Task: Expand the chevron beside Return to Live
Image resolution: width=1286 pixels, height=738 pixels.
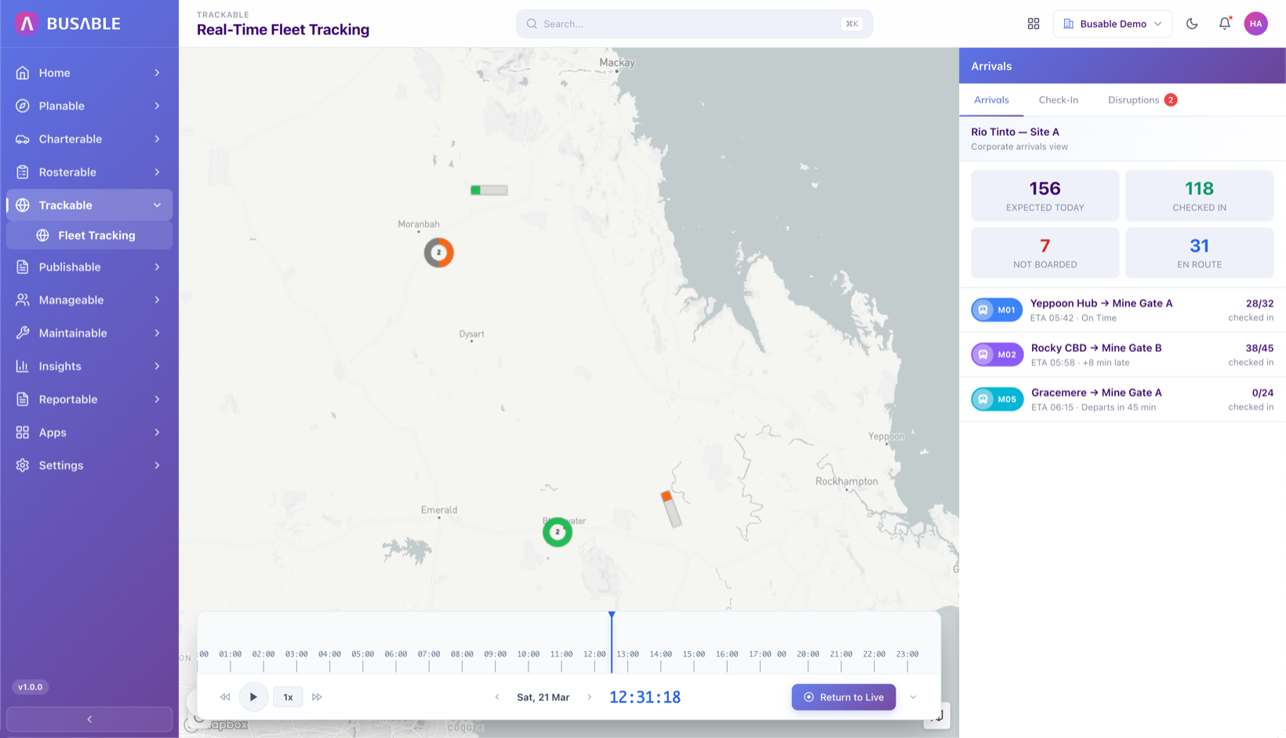Action: [913, 697]
